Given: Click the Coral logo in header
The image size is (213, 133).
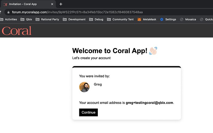Looking at the screenshot, I should 17,31.
